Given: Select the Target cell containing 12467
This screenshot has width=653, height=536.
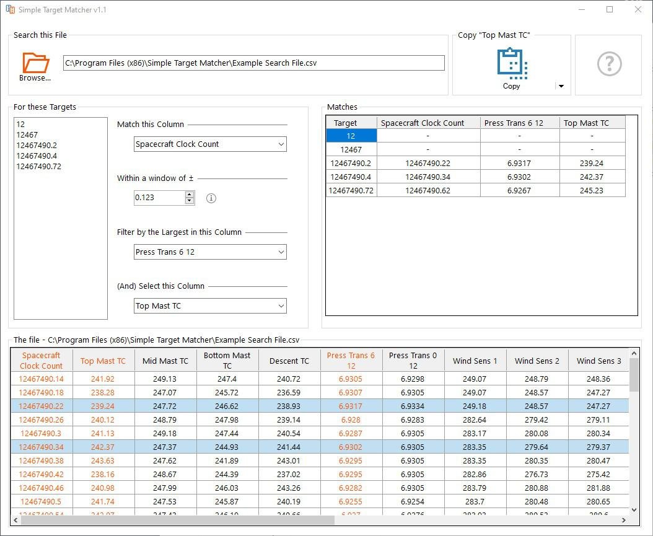Looking at the screenshot, I should 351,150.
